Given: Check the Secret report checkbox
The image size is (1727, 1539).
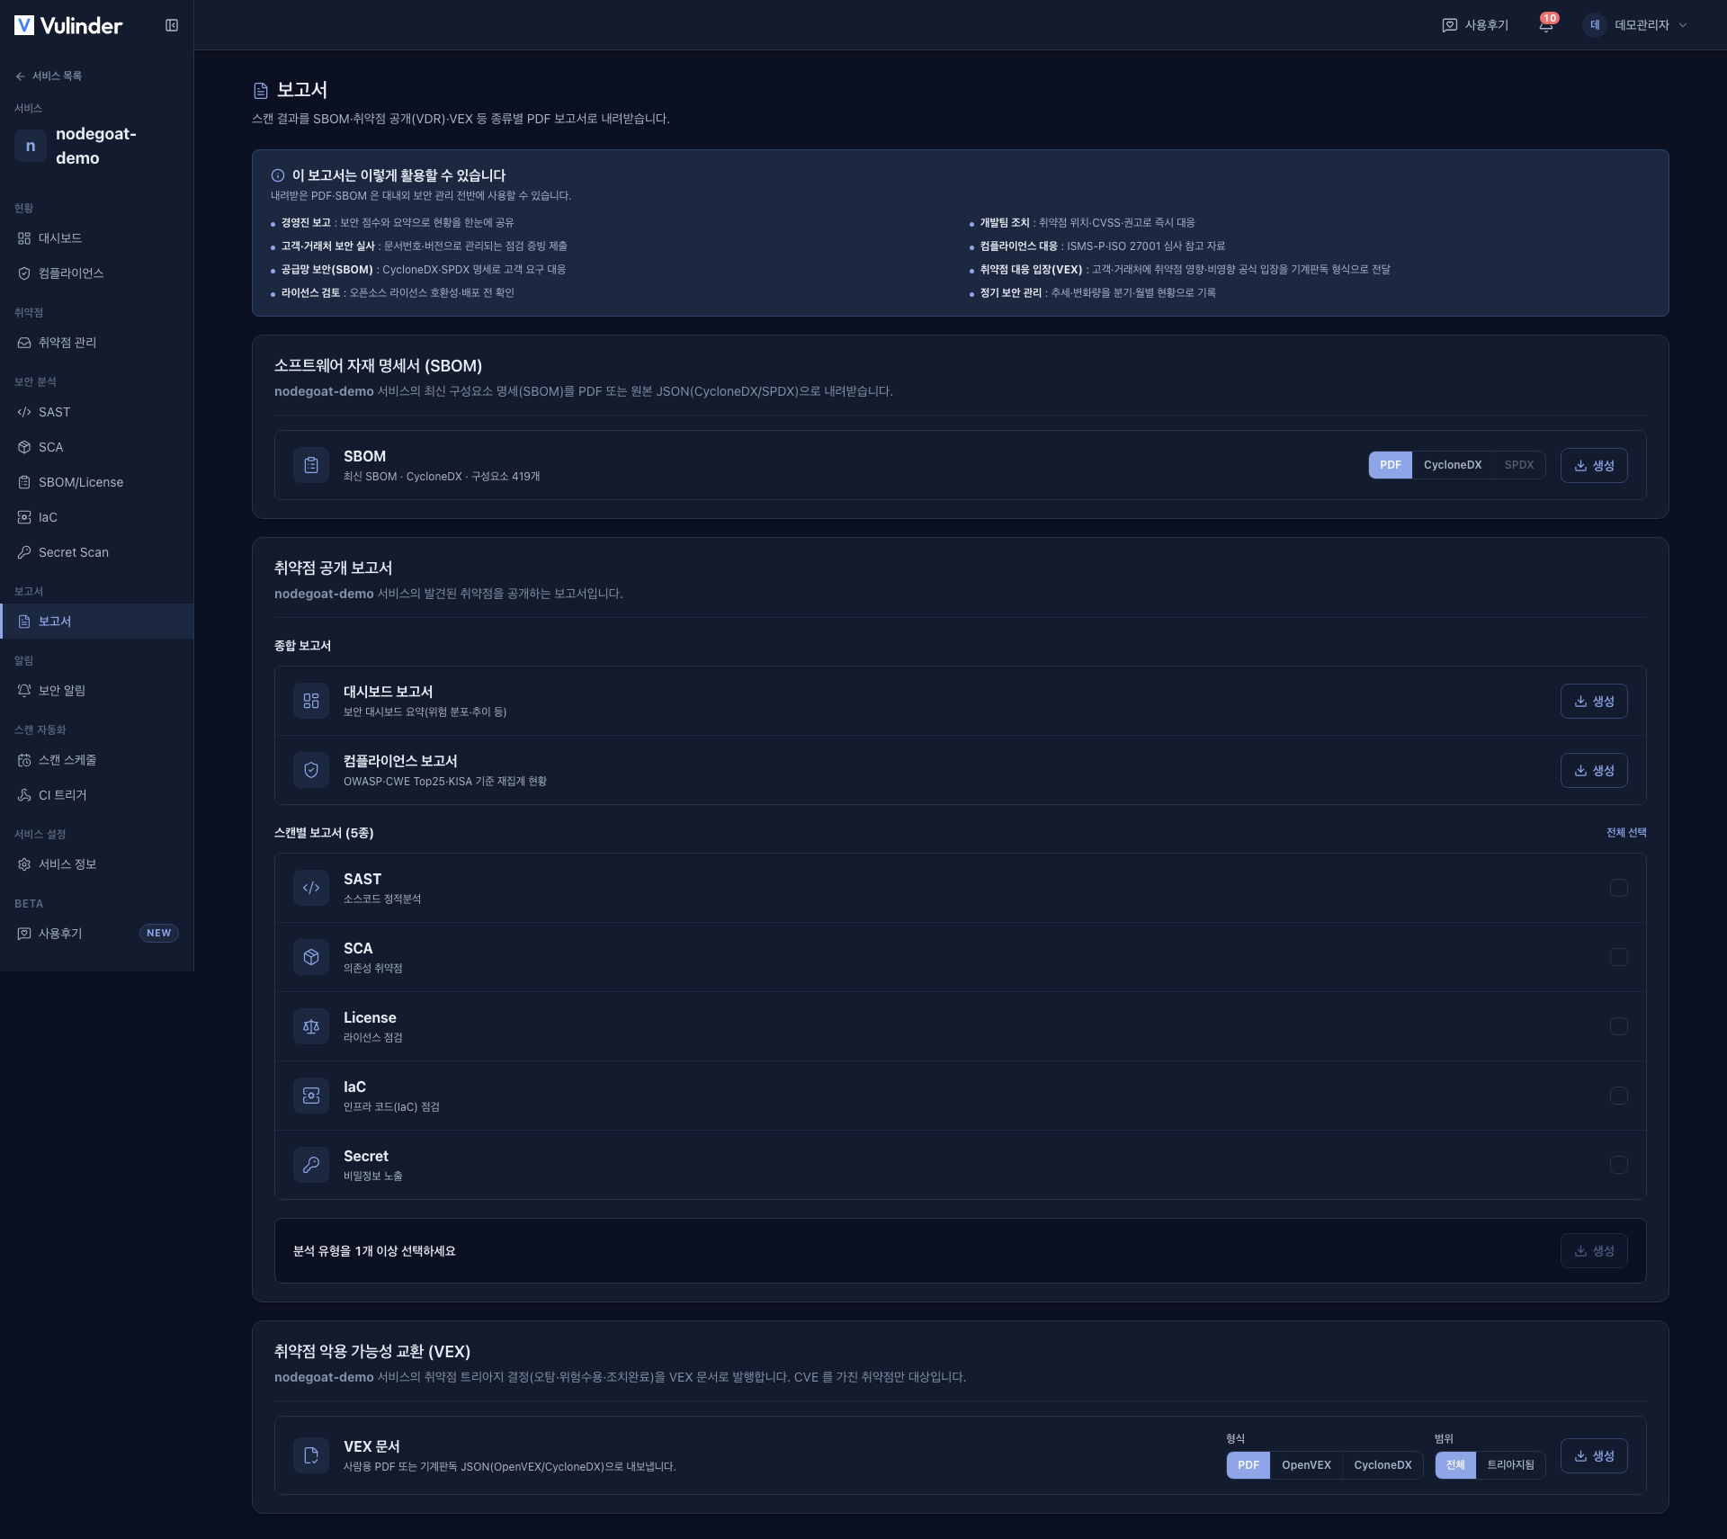Looking at the screenshot, I should (1618, 1165).
